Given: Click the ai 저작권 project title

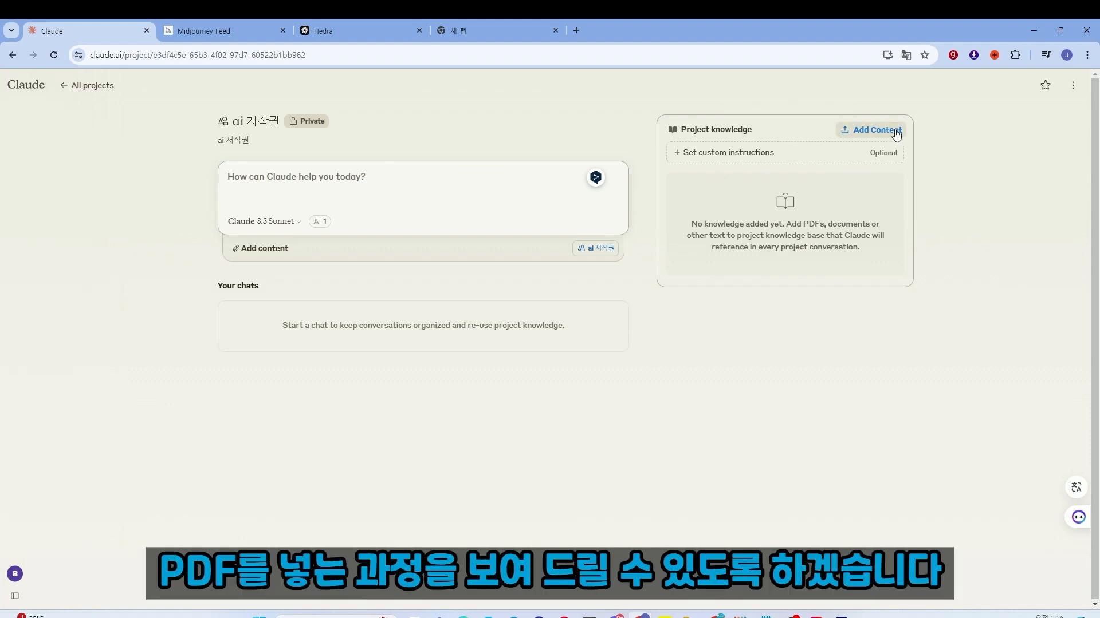Looking at the screenshot, I should [256, 121].
